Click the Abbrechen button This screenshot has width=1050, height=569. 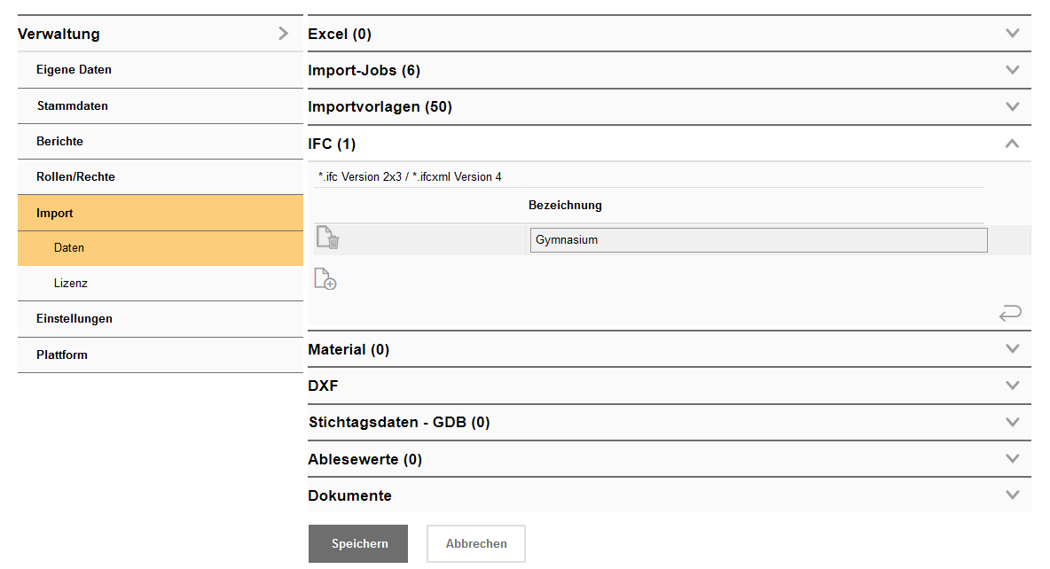[x=476, y=544]
